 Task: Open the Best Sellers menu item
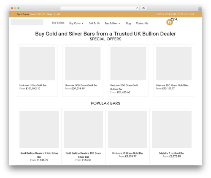pyautogui.click(x=58, y=23)
